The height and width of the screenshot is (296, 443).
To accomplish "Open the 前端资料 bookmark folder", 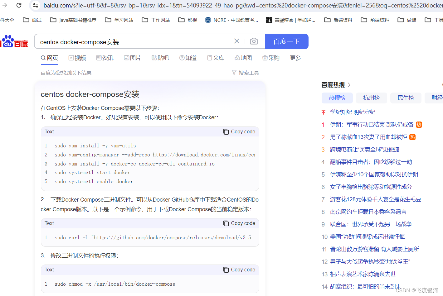I will 375,20.
